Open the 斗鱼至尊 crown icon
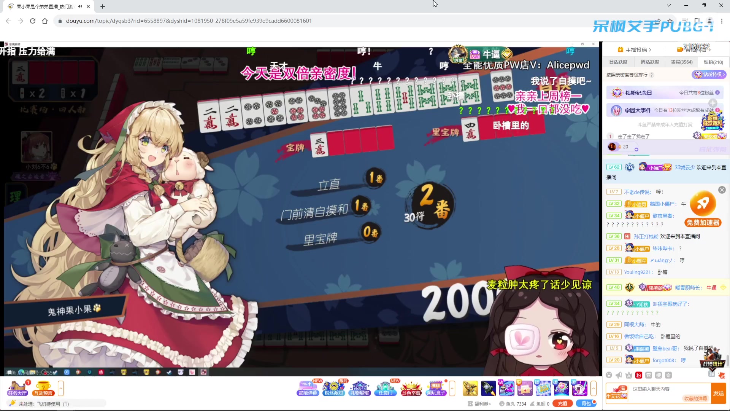The width and height of the screenshot is (730, 411). tap(411, 388)
